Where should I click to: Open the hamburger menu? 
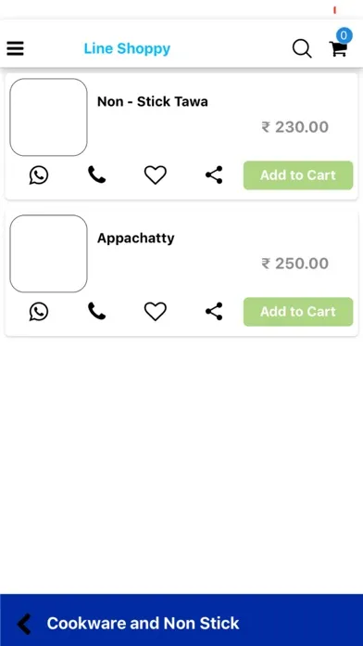pyautogui.click(x=15, y=48)
